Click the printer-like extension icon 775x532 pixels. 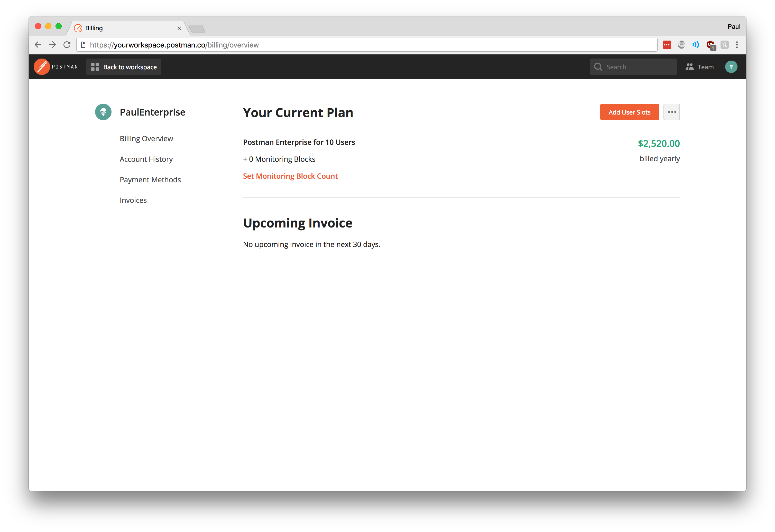point(681,45)
